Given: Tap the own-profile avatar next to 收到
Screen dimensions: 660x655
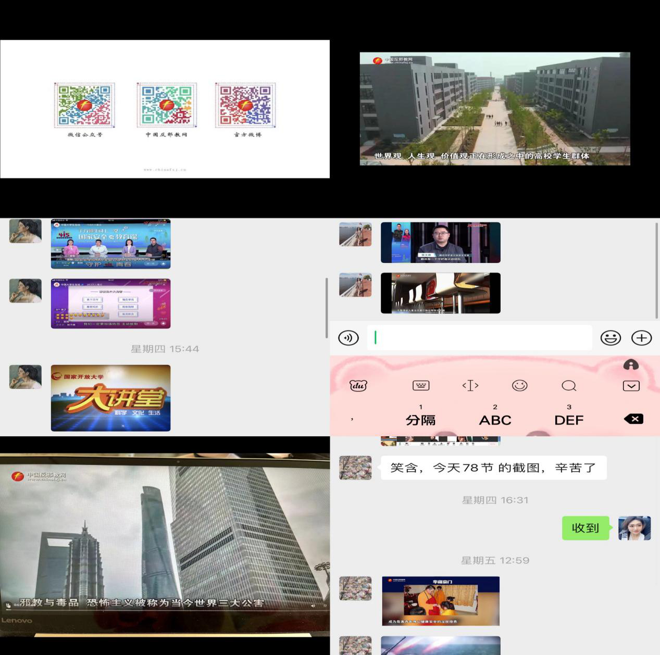Looking at the screenshot, I should 634,528.
